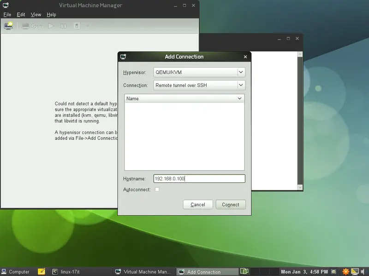Minimize the Virtual Machine Manager window
The height and width of the screenshot is (276, 369).
coord(176,6)
